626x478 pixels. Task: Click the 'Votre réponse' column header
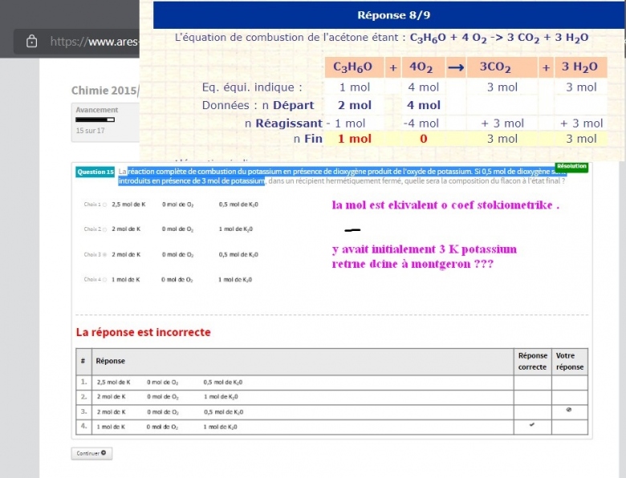pyautogui.click(x=570, y=362)
